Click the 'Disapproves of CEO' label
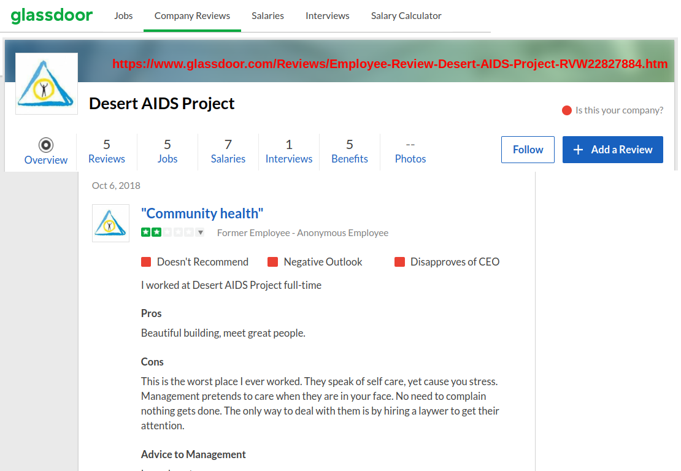Image resolution: width=681 pixels, height=471 pixels. click(455, 262)
